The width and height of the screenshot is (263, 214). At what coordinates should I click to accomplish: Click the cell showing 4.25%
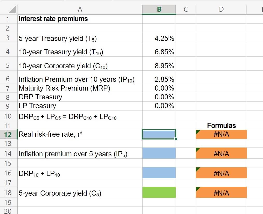(x=159, y=38)
